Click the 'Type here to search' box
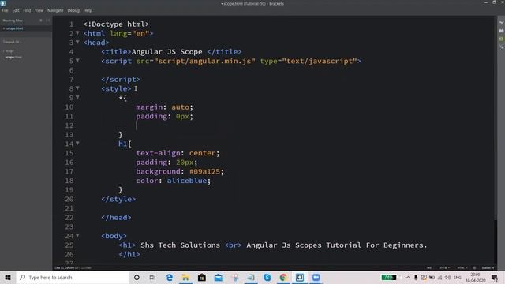Viewport: 505px width, 284px height. coord(73,277)
